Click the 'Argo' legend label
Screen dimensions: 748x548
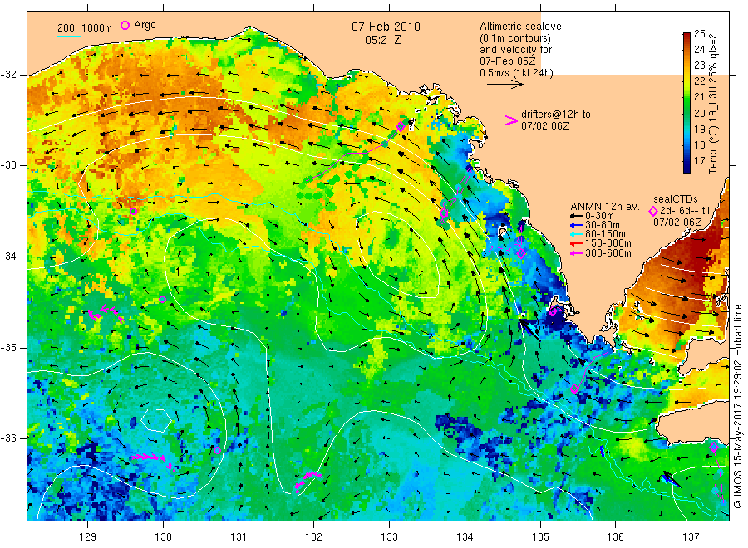point(145,25)
